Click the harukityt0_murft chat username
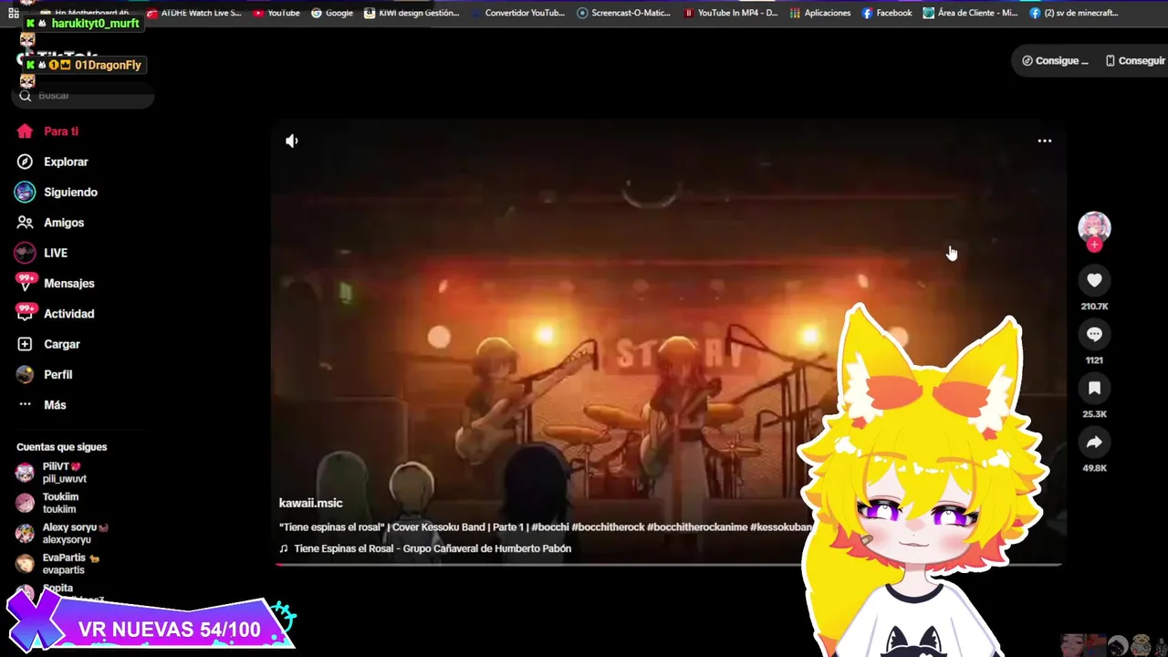 coord(95,23)
